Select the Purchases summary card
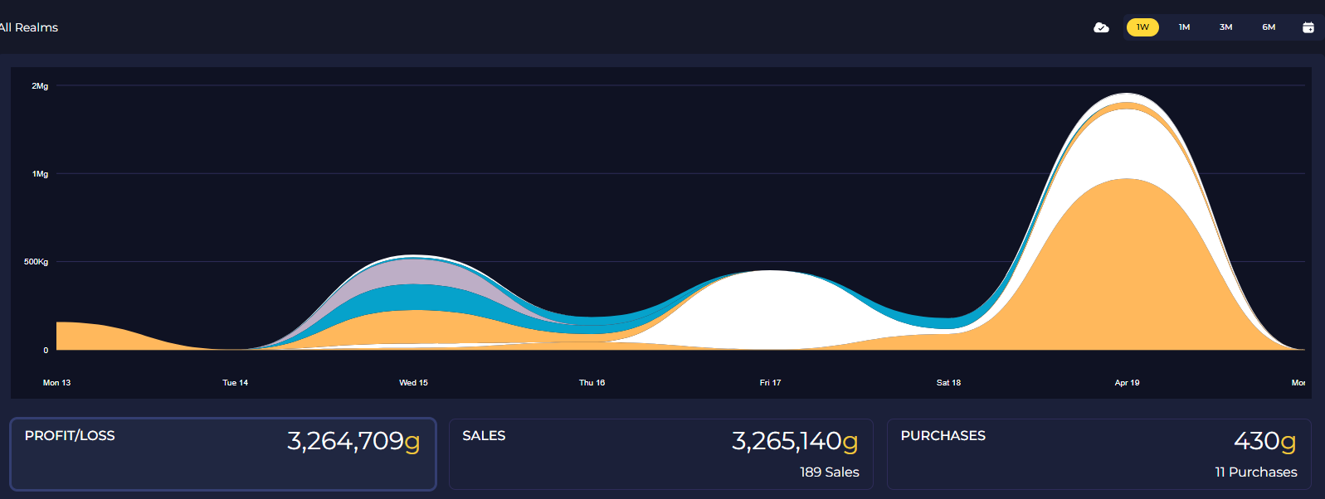The height and width of the screenshot is (499, 1325). pos(1099,454)
